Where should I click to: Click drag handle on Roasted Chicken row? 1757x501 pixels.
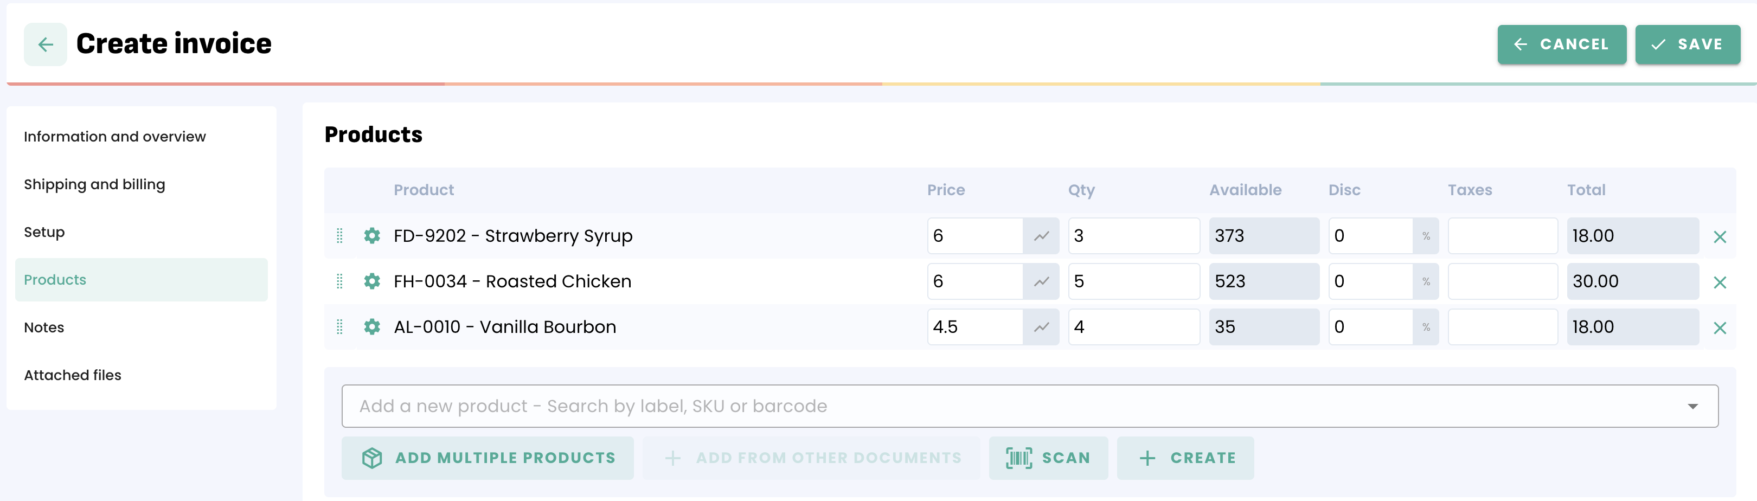point(339,281)
